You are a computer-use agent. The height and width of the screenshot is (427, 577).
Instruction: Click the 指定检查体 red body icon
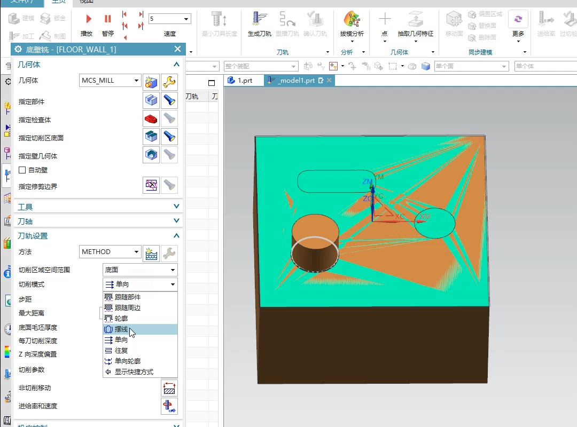click(x=151, y=118)
